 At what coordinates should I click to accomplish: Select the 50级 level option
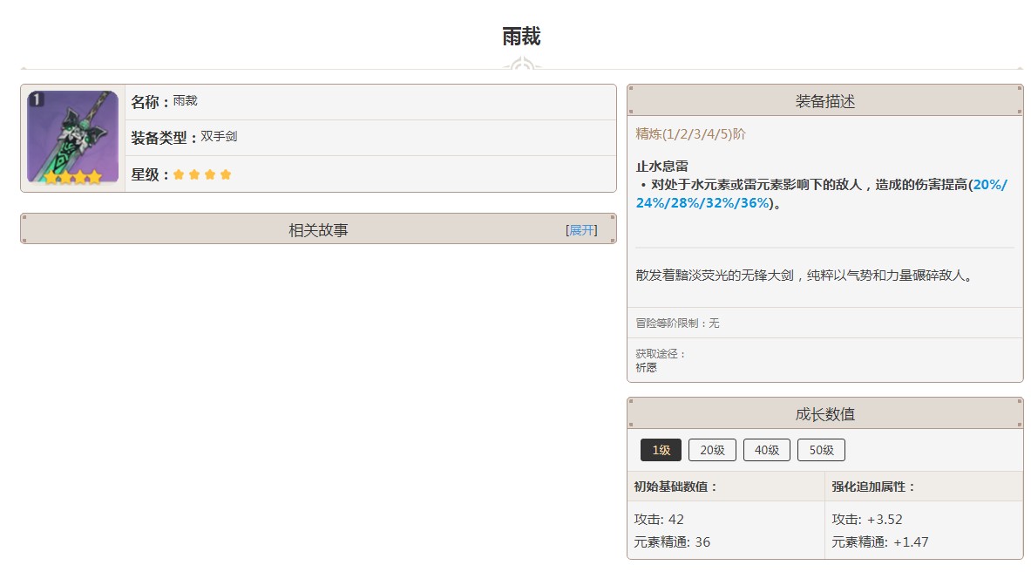(x=820, y=450)
